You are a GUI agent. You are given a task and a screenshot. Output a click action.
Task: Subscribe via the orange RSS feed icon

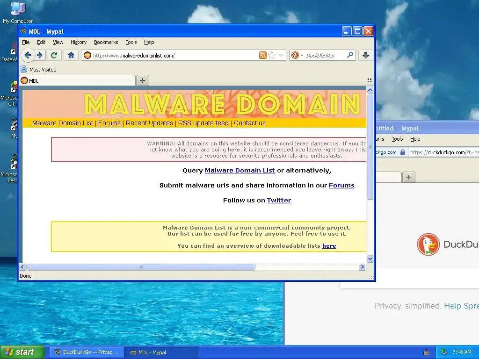pos(262,55)
